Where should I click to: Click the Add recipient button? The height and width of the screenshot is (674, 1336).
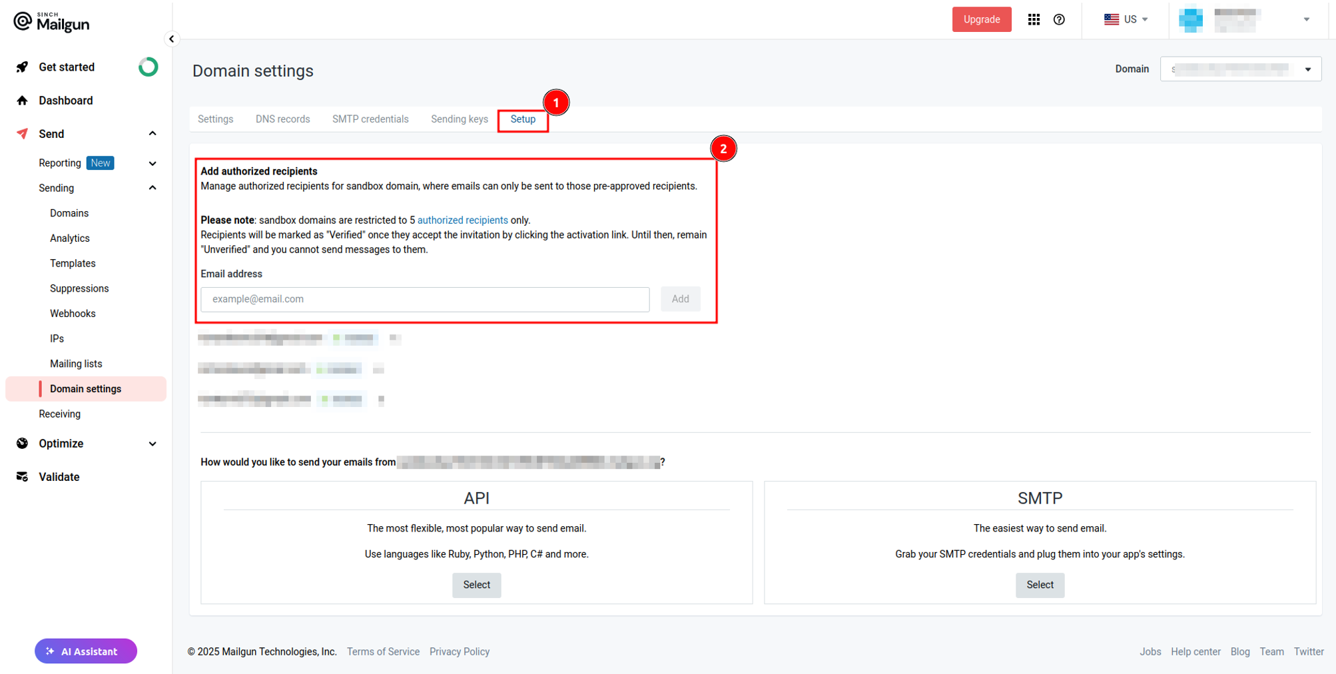tap(680, 299)
